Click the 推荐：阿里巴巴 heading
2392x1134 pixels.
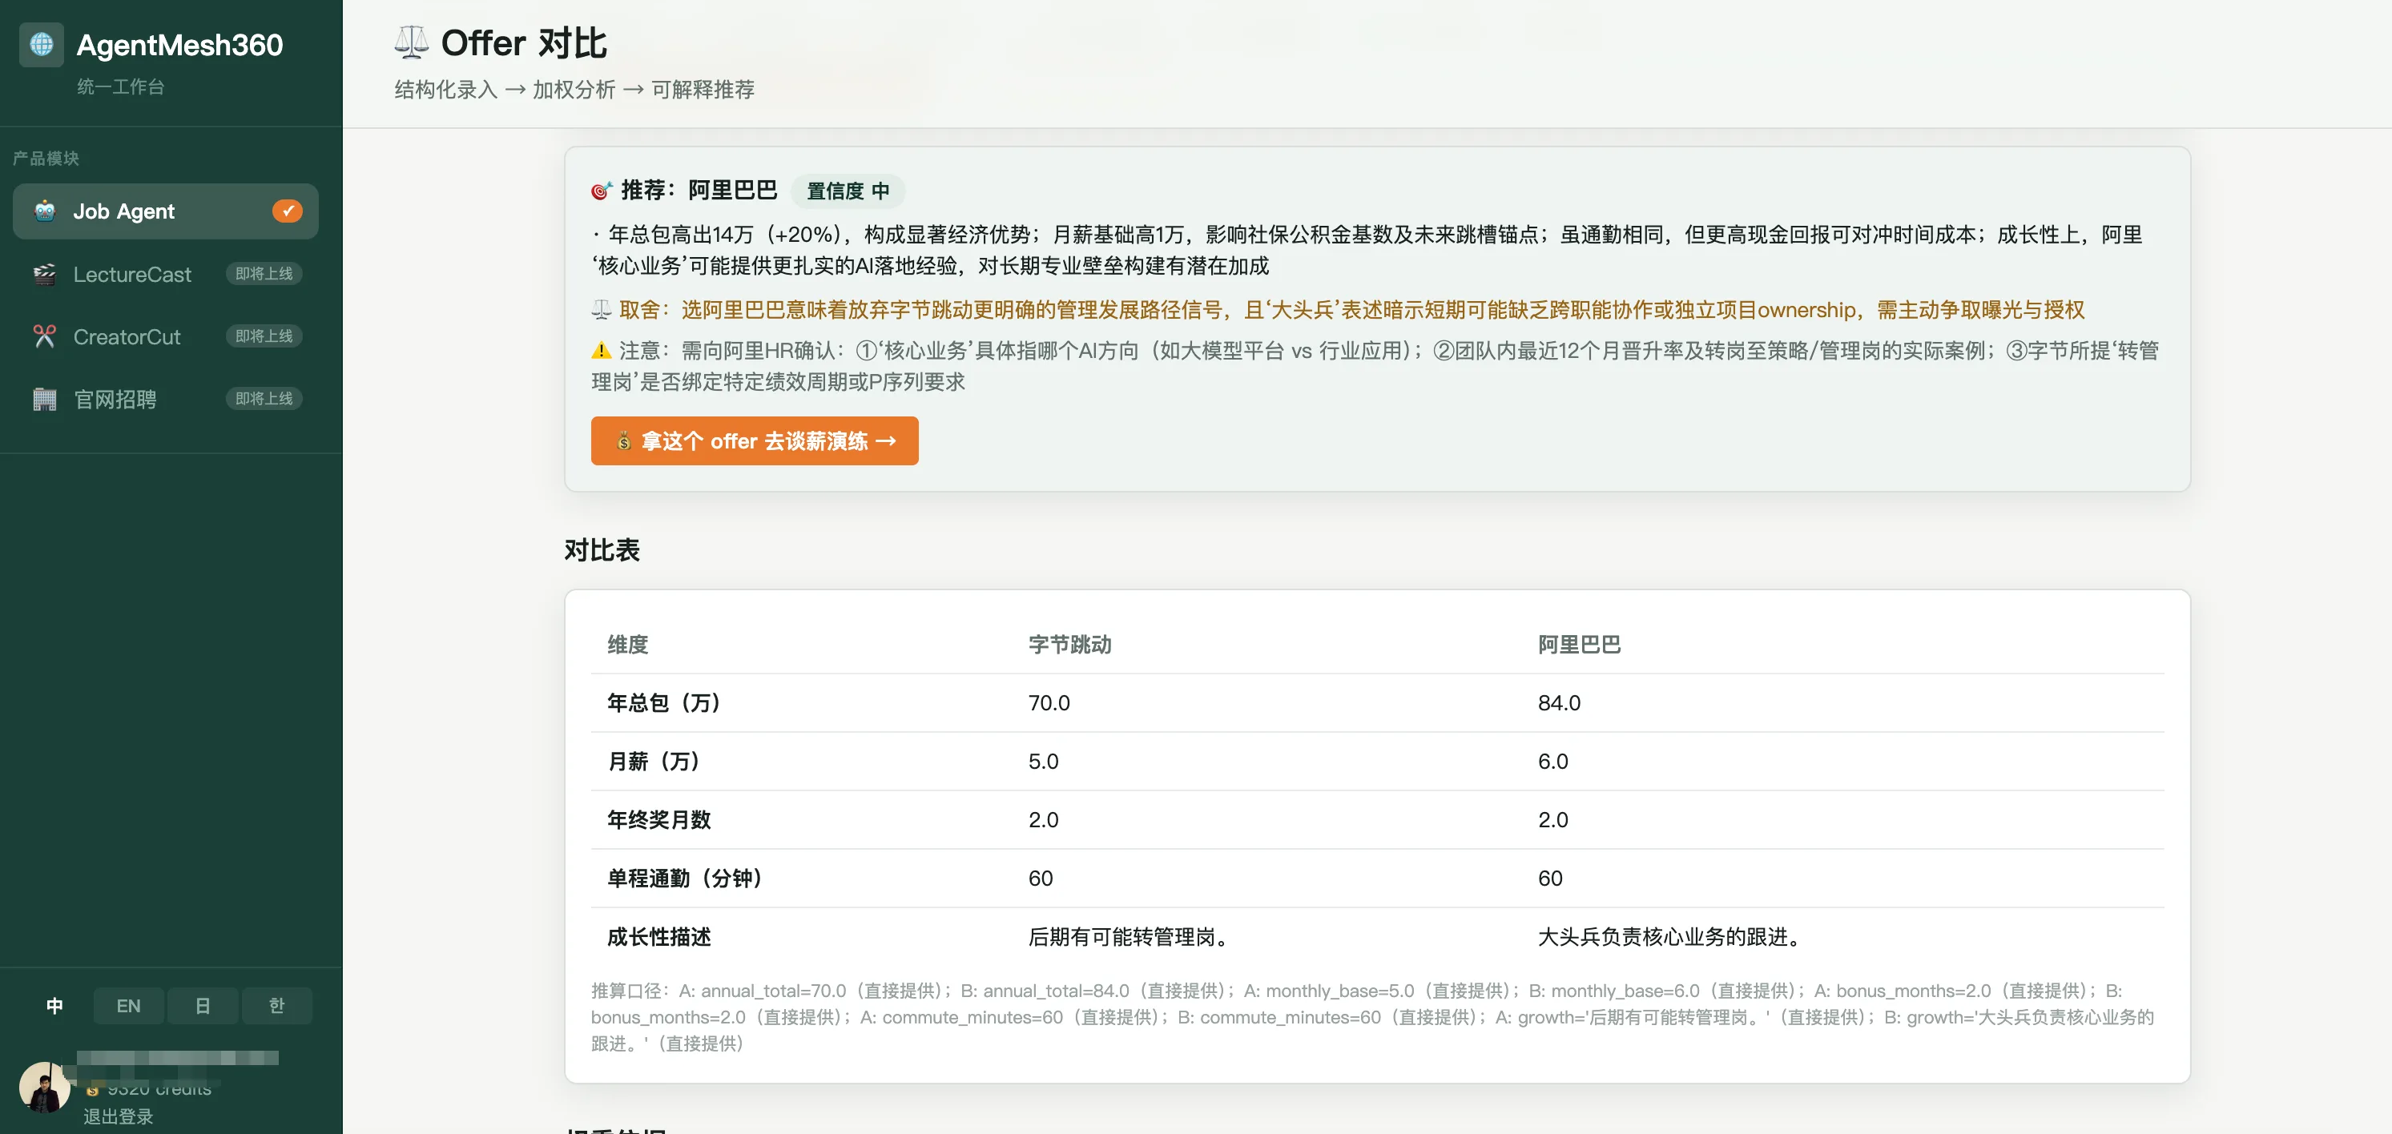click(x=699, y=191)
